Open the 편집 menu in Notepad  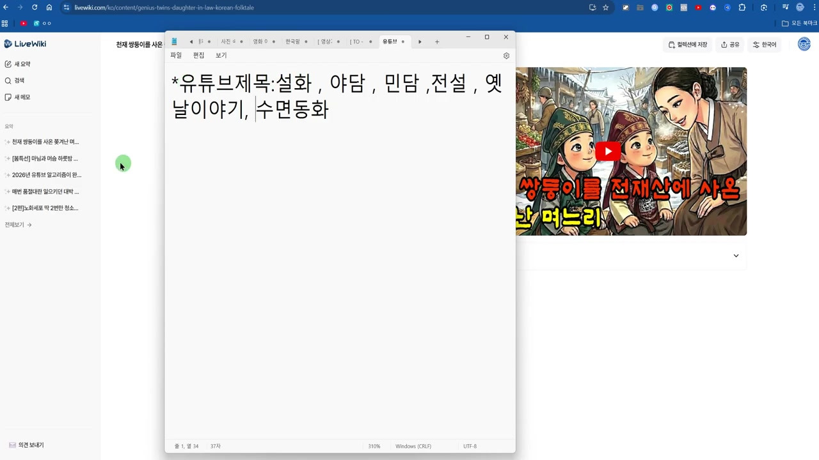tap(198, 56)
